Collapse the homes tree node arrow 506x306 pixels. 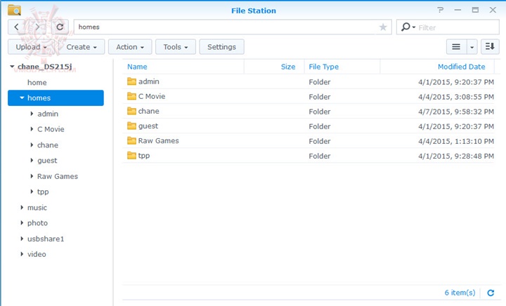[22, 98]
